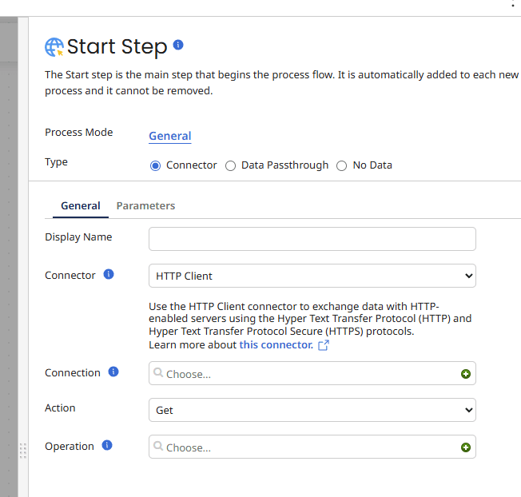Add a new connection with green plus icon

click(x=466, y=374)
